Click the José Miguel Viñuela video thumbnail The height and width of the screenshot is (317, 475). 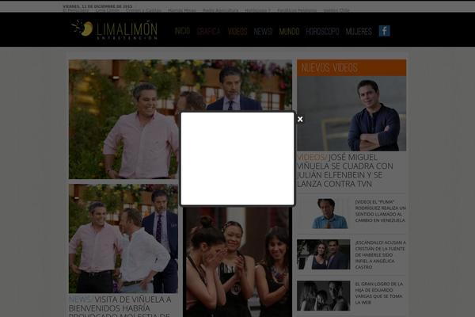(x=351, y=113)
